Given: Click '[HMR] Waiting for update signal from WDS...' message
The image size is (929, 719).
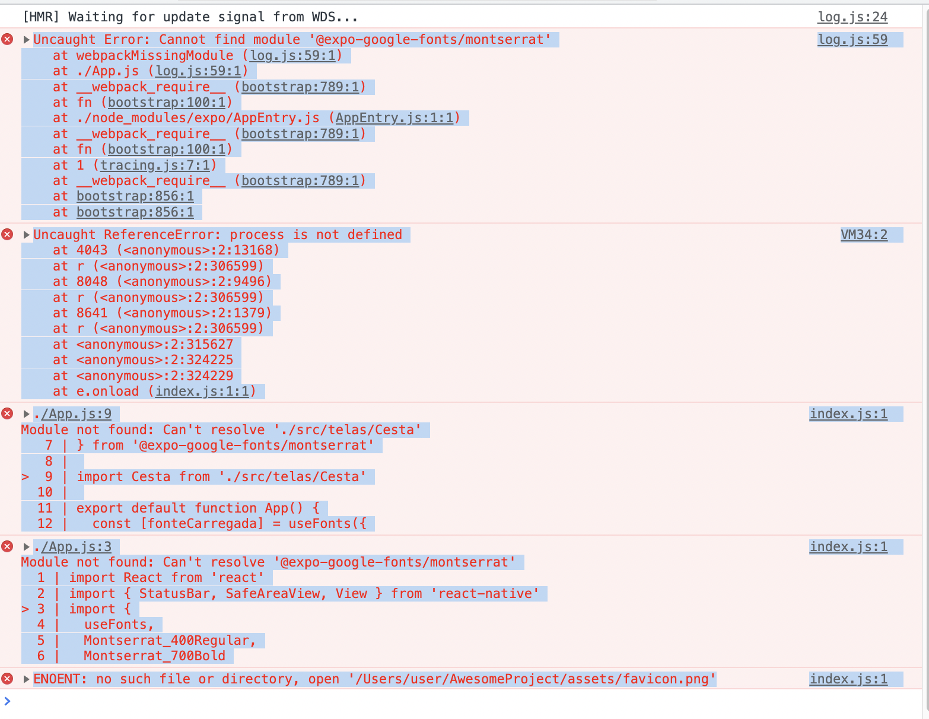Looking at the screenshot, I should pyautogui.click(x=190, y=17).
